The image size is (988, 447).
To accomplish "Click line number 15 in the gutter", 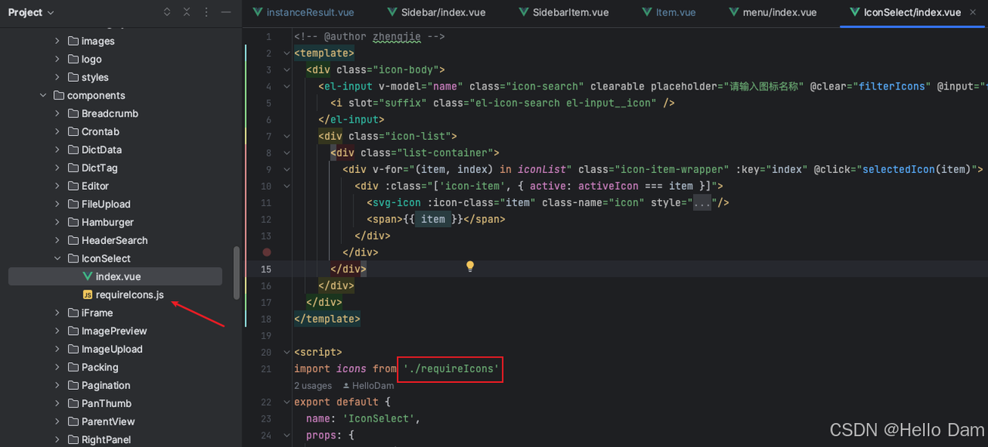I will tap(266, 269).
